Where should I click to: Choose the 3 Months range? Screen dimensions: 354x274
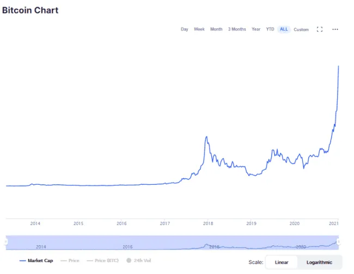coord(237,29)
